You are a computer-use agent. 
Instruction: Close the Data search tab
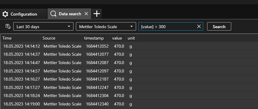86,14
